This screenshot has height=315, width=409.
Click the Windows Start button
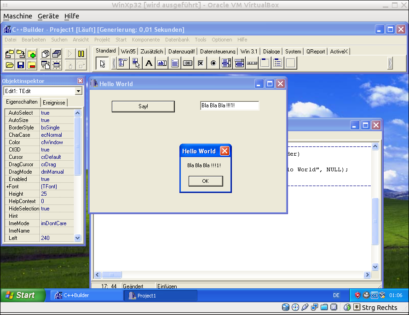coord(23,295)
